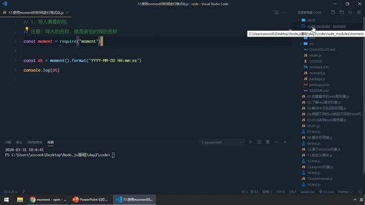Screen dimensions: 365x205
Task: Click the line and column status item
Action: (x=250, y=192)
